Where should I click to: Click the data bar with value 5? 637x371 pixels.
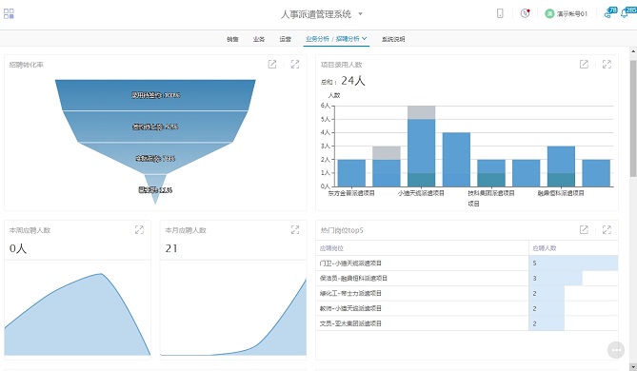coord(573,263)
